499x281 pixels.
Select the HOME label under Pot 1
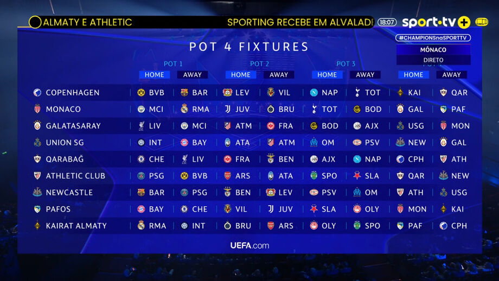155,75
